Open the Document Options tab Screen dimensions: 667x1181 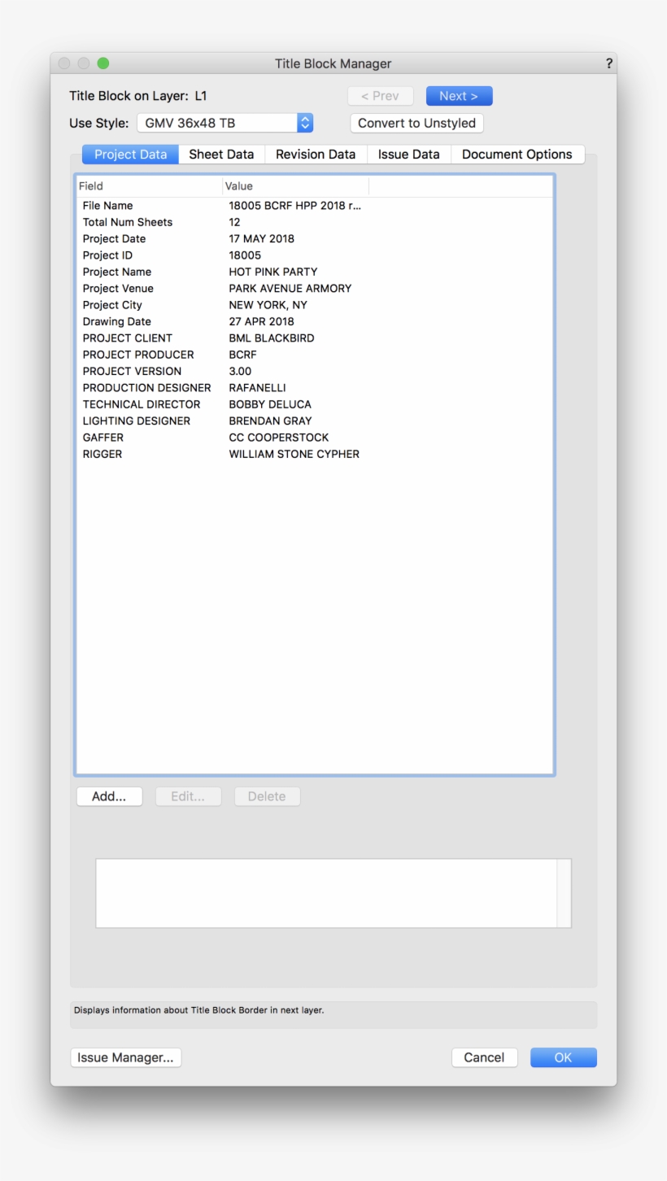[517, 154]
